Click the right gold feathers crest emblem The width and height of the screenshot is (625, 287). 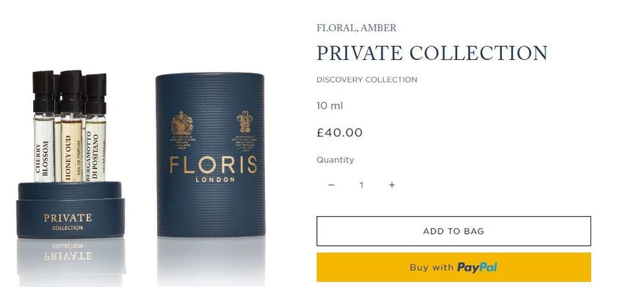click(x=244, y=122)
